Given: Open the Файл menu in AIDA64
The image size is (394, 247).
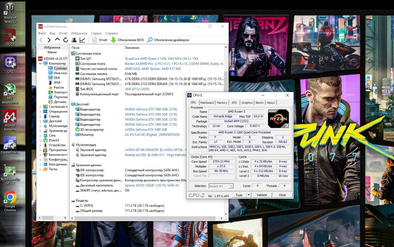Looking at the screenshot, I should coord(42,33).
